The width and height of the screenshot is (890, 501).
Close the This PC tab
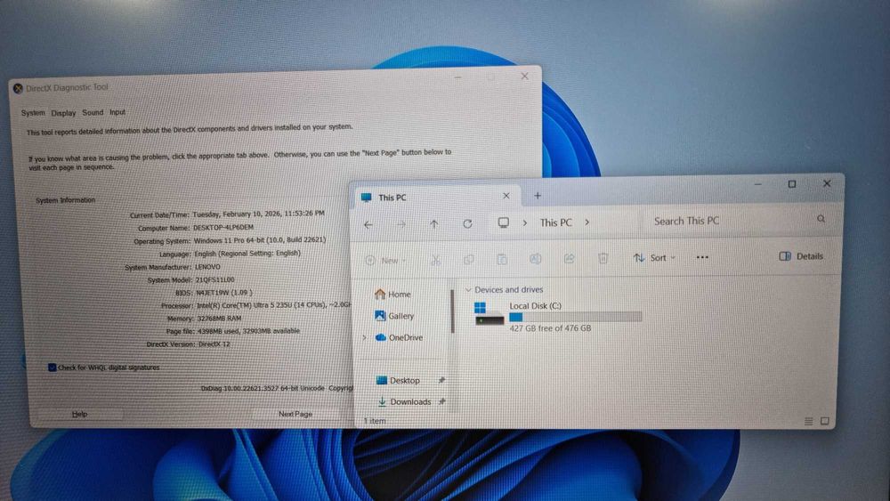(x=506, y=196)
